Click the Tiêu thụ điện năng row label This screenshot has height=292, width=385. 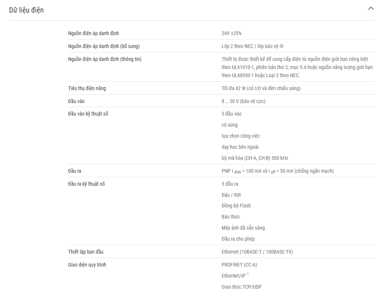pos(87,88)
